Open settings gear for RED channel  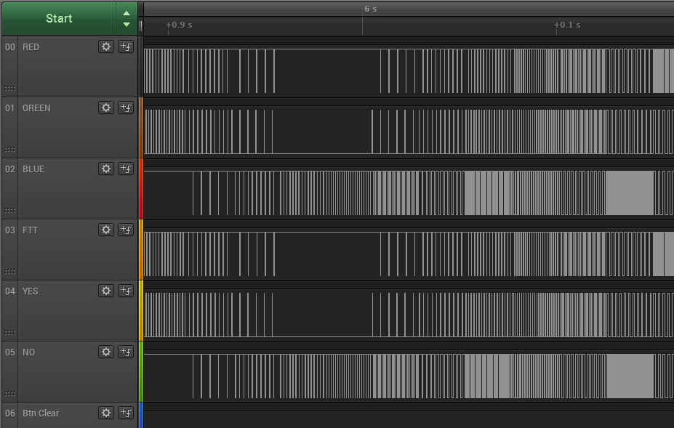click(106, 47)
